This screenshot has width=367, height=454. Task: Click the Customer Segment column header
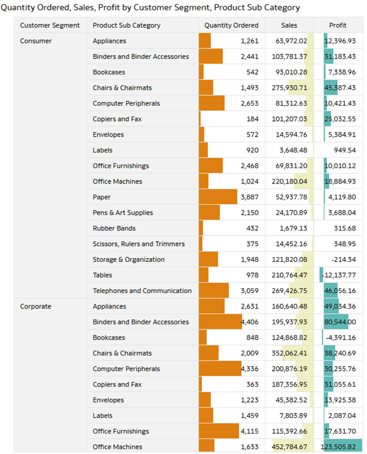pos(50,25)
